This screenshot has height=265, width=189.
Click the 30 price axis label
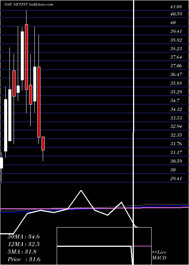(x=173, y=170)
